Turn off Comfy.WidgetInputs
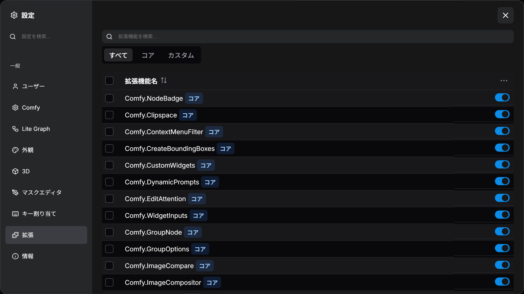The height and width of the screenshot is (294, 524). tap(502, 215)
